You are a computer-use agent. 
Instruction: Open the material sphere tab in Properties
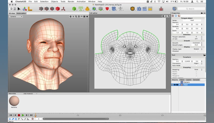(179, 16)
